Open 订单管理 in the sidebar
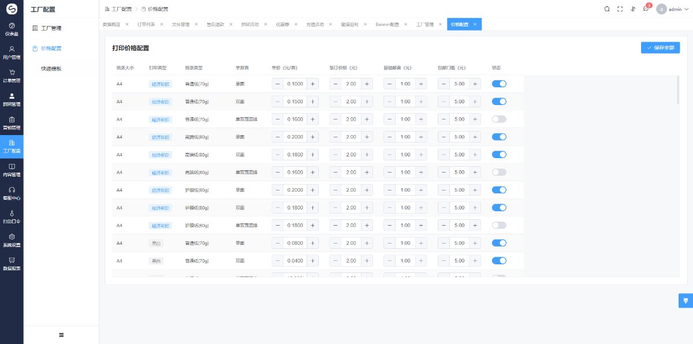The width and height of the screenshot is (693, 344). [12, 76]
